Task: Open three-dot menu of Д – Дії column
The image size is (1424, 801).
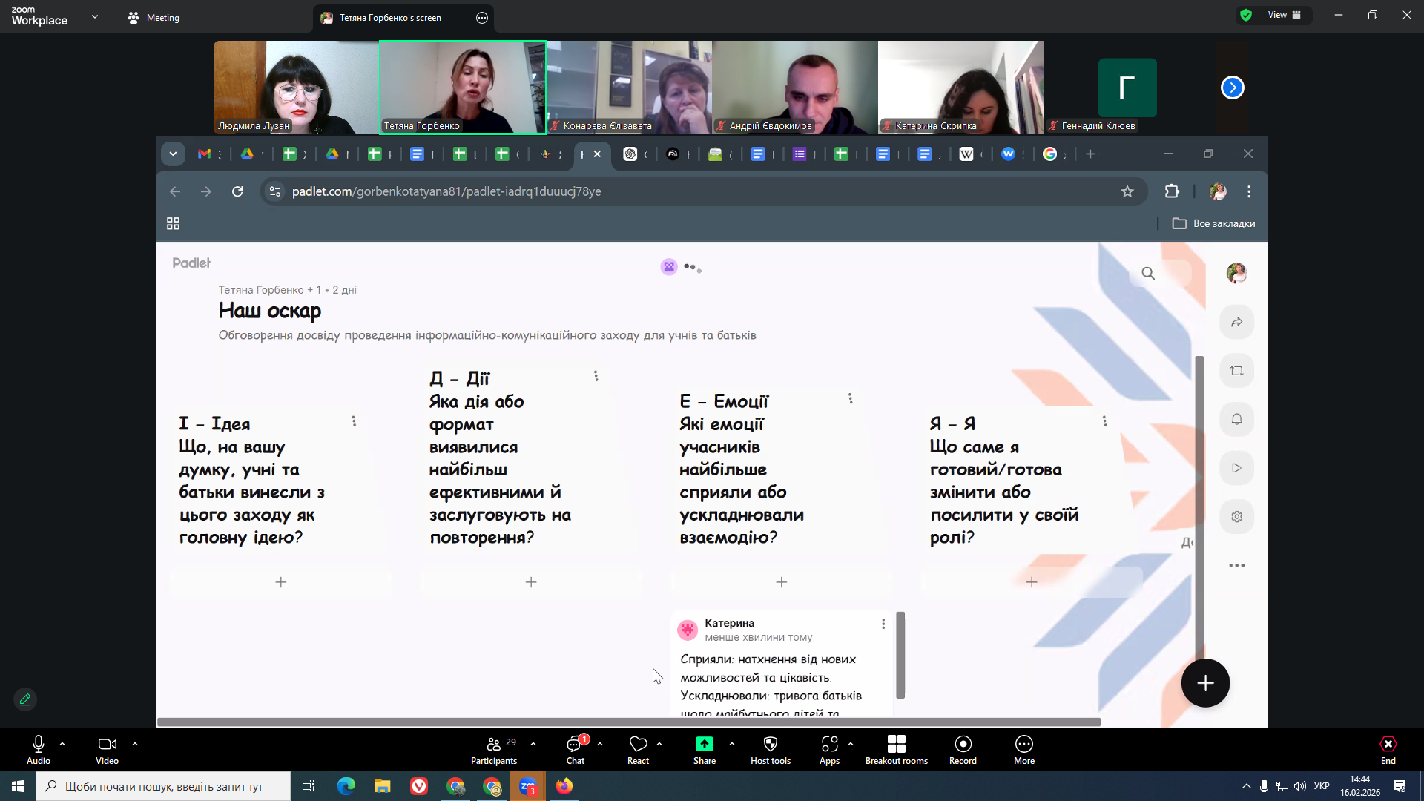Action: coord(596,376)
